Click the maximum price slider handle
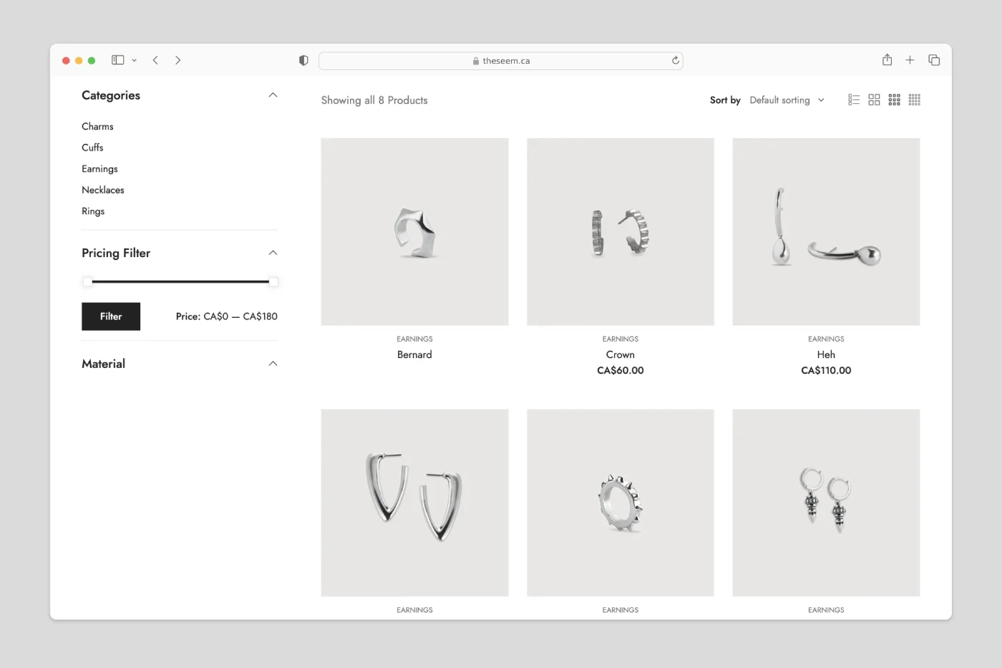This screenshot has width=1002, height=668. pos(273,282)
